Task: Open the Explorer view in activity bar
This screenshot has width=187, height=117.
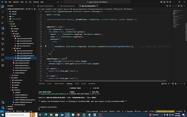Action: pos(3,7)
